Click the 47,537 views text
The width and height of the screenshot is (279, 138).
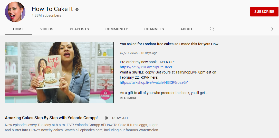coord(129,53)
